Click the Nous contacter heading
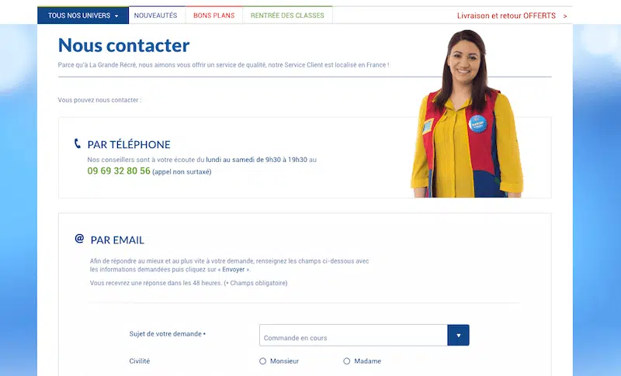This screenshot has height=376, width=621. pos(123,45)
